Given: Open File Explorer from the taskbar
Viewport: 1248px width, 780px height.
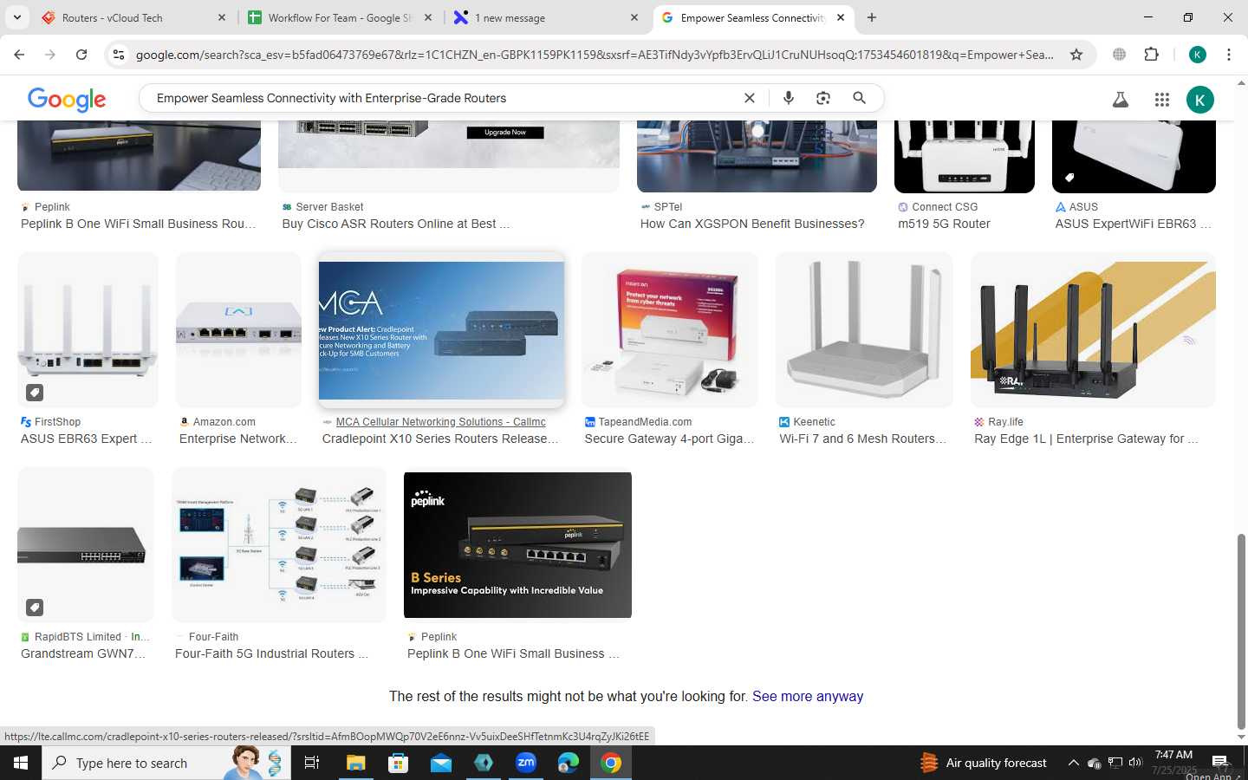Looking at the screenshot, I should click(355, 763).
